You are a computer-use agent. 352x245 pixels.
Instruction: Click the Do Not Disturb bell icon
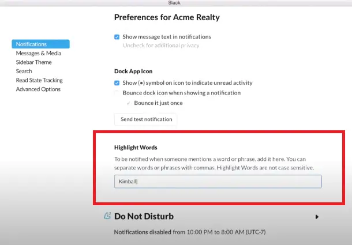point(107,216)
